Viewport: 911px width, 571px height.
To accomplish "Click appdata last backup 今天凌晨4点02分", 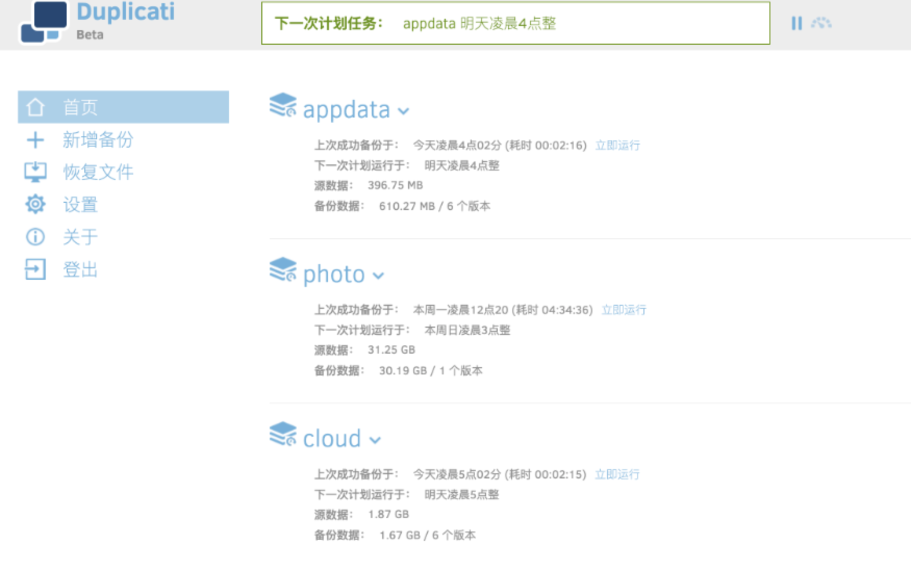I will click(457, 145).
